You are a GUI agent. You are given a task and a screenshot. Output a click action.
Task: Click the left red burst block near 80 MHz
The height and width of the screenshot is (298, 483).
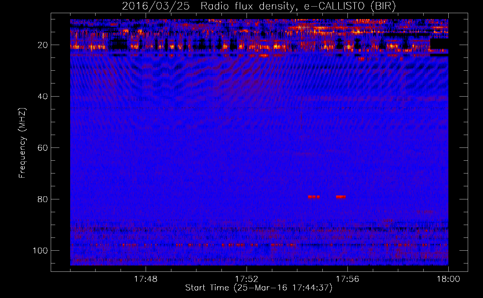[x=314, y=197]
